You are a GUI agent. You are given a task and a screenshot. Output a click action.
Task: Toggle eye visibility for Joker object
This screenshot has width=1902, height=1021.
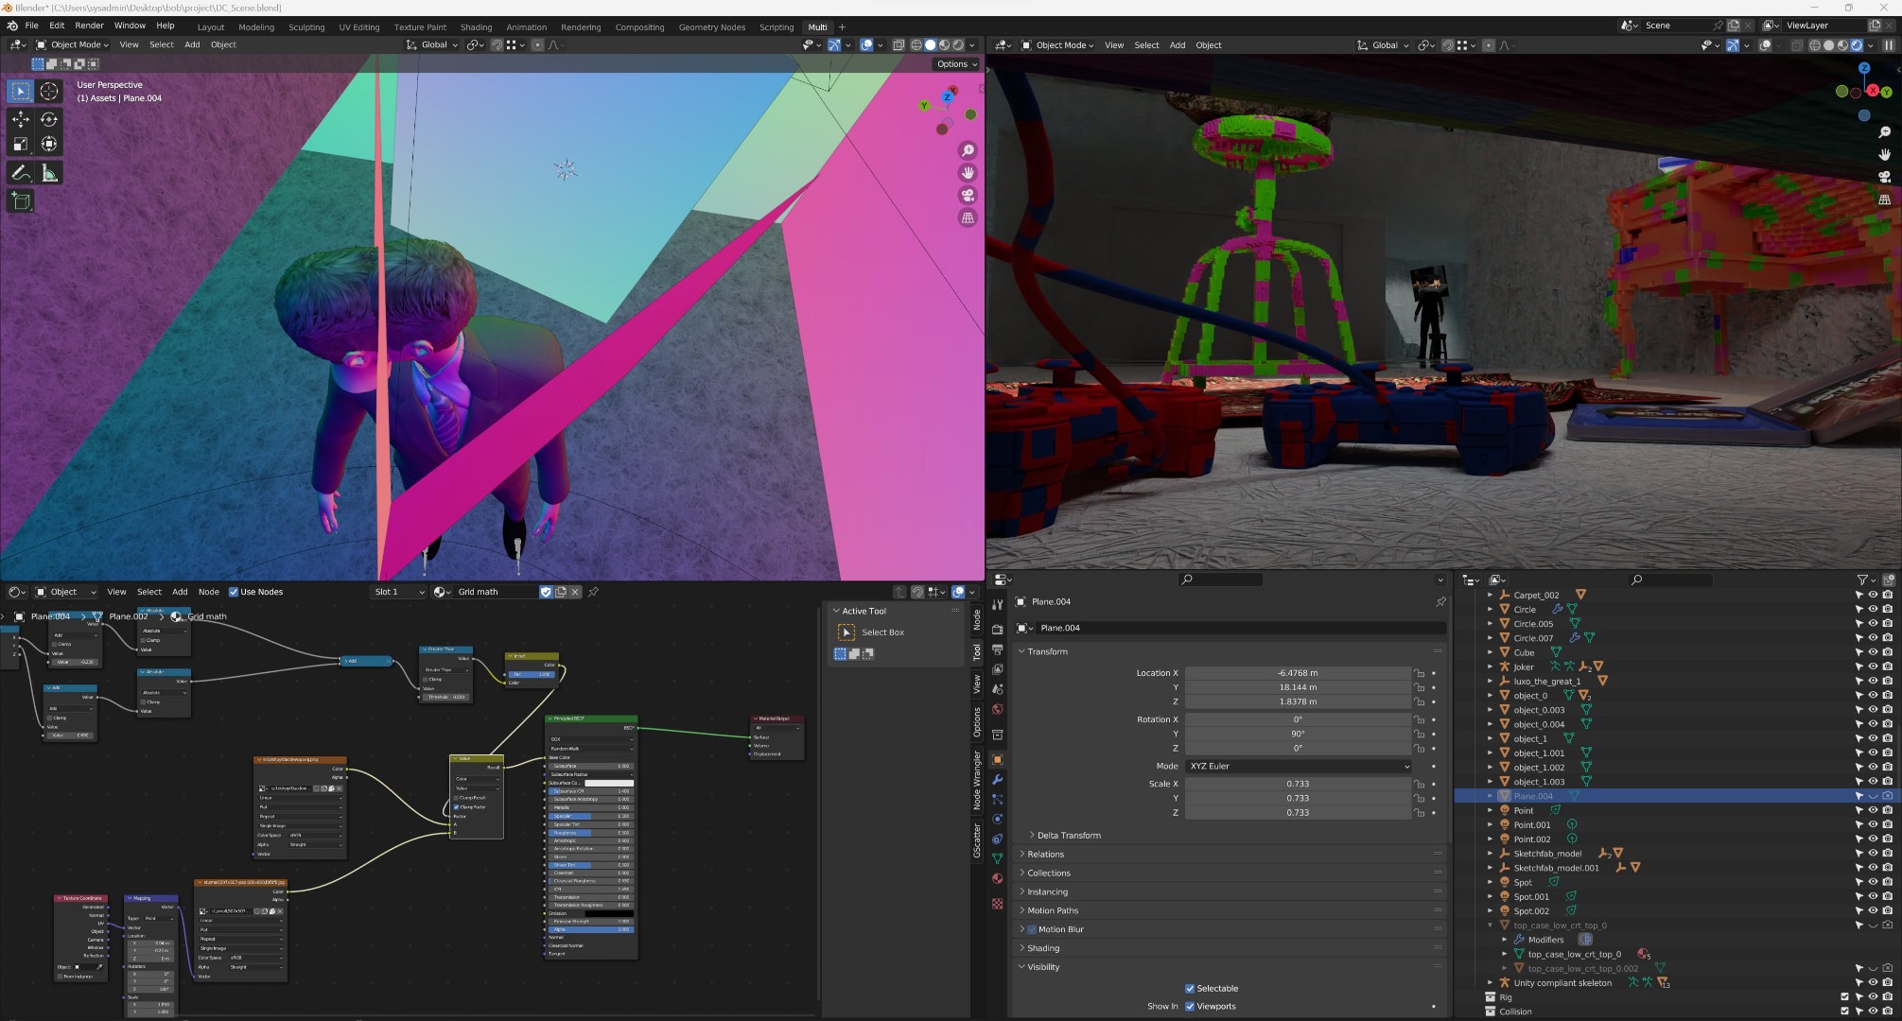(1873, 666)
